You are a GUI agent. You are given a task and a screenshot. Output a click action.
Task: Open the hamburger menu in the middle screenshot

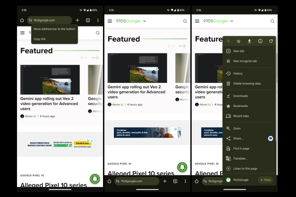(110, 21)
